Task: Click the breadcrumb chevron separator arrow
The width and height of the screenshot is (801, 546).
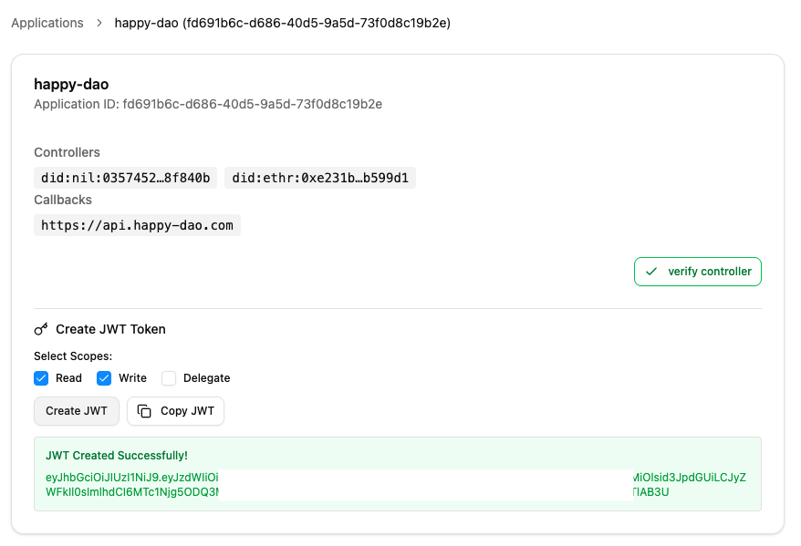Action: click(x=99, y=23)
